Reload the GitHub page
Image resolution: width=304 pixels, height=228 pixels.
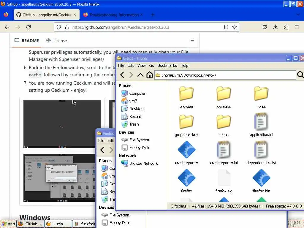28,27
